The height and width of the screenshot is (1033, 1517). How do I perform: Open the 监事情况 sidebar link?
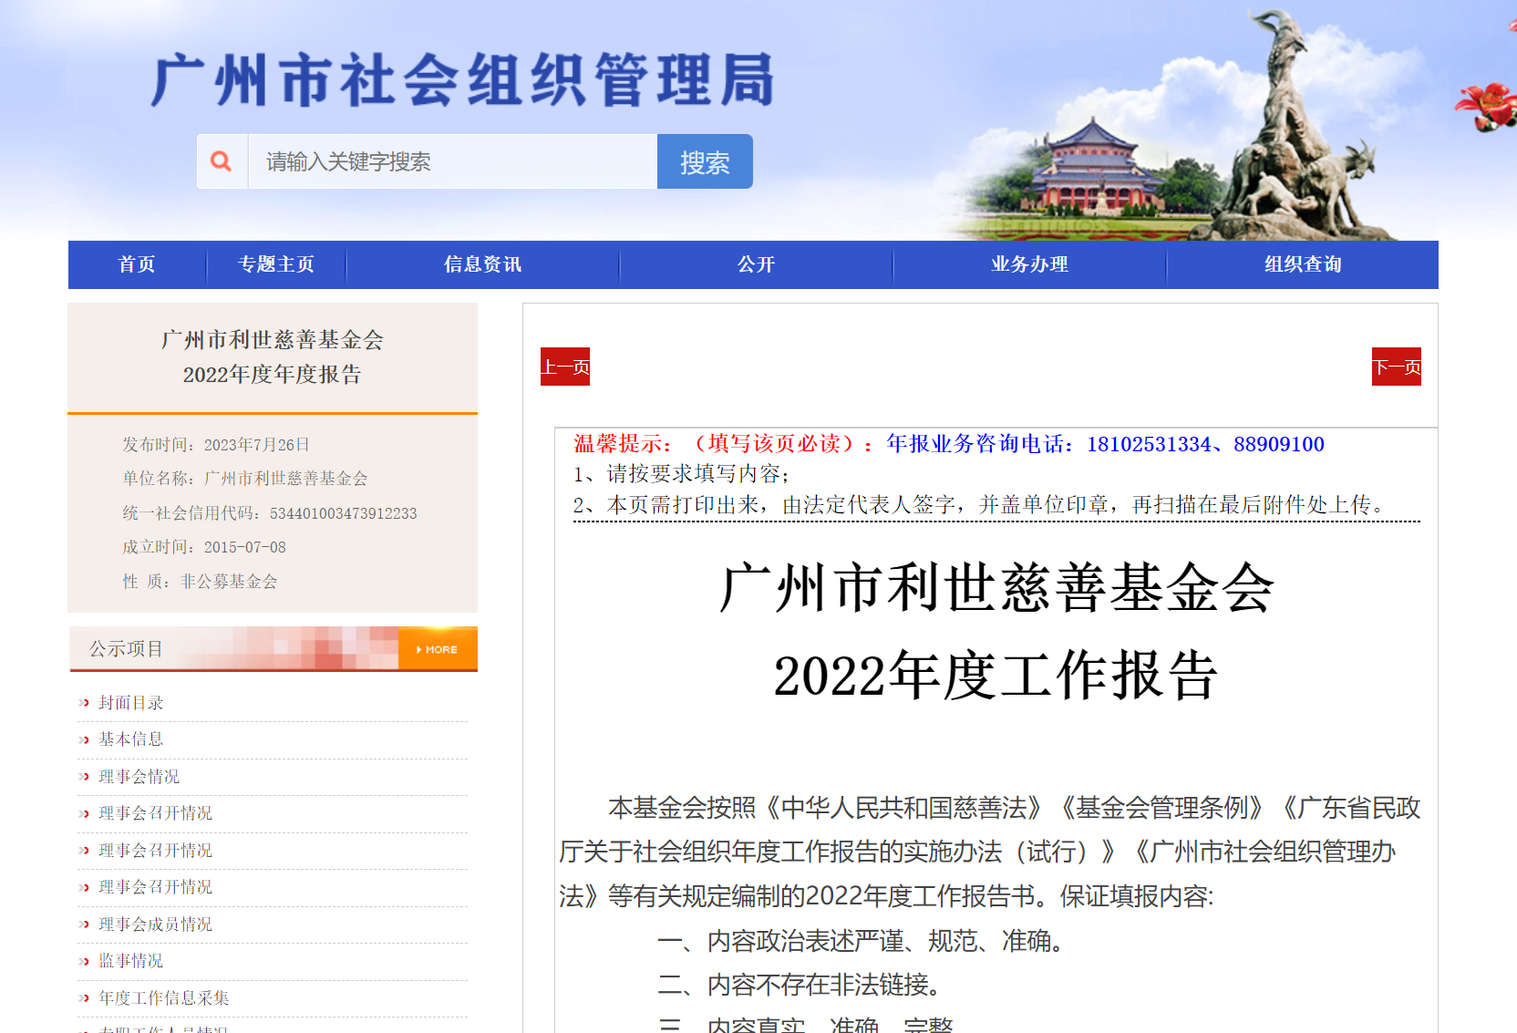(x=131, y=961)
